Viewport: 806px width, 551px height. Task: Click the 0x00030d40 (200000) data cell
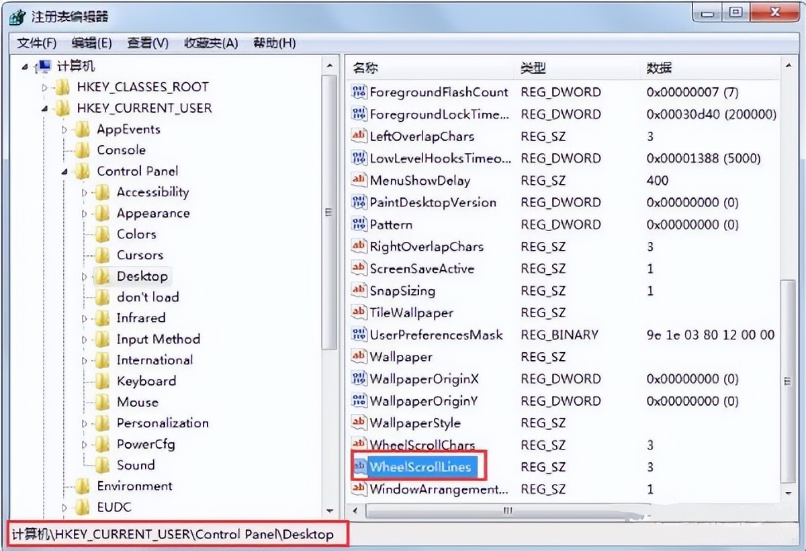click(x=711, y=114)
